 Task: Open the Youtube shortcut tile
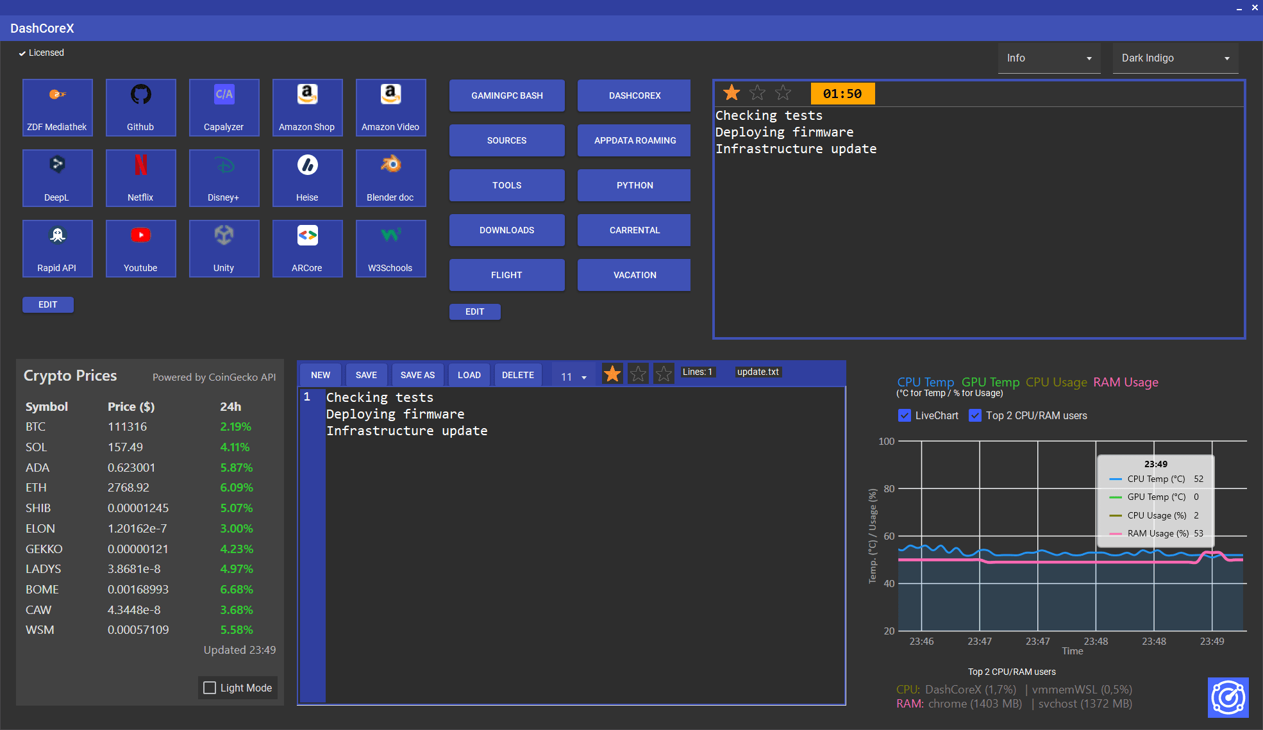click(x=140, y=249)
